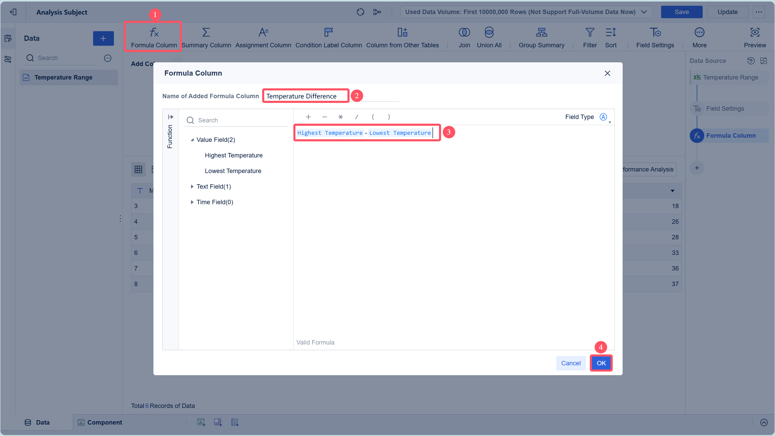This screenshot has width=775, height=436.
Task: Select the Union All tool
Action: pos(489,37)
